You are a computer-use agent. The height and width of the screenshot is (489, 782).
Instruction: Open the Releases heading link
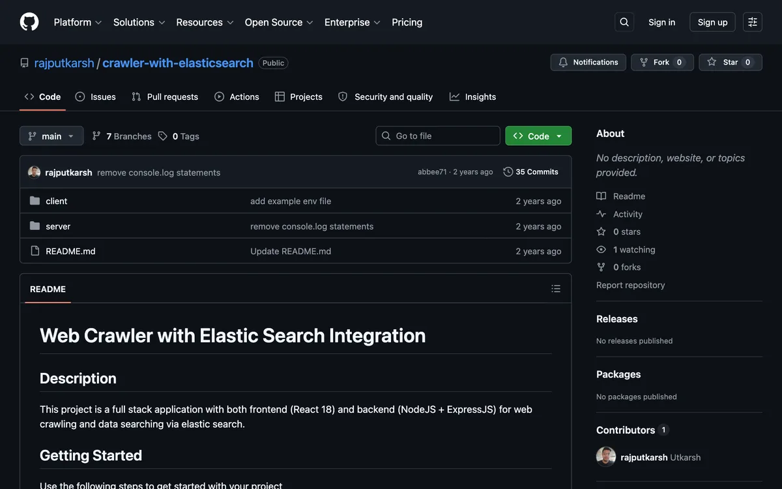pos(617,319)
